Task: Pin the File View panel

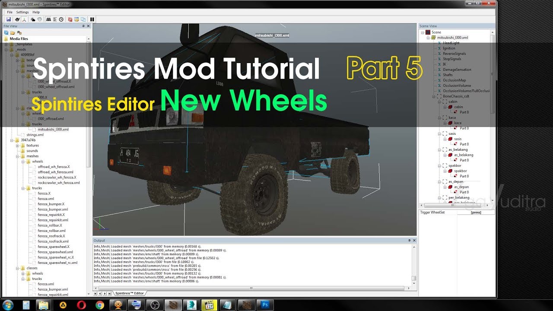Action: [83, 26]
